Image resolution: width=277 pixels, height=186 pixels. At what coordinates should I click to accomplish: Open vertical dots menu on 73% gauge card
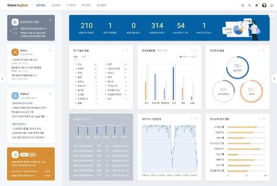[259, 51]
